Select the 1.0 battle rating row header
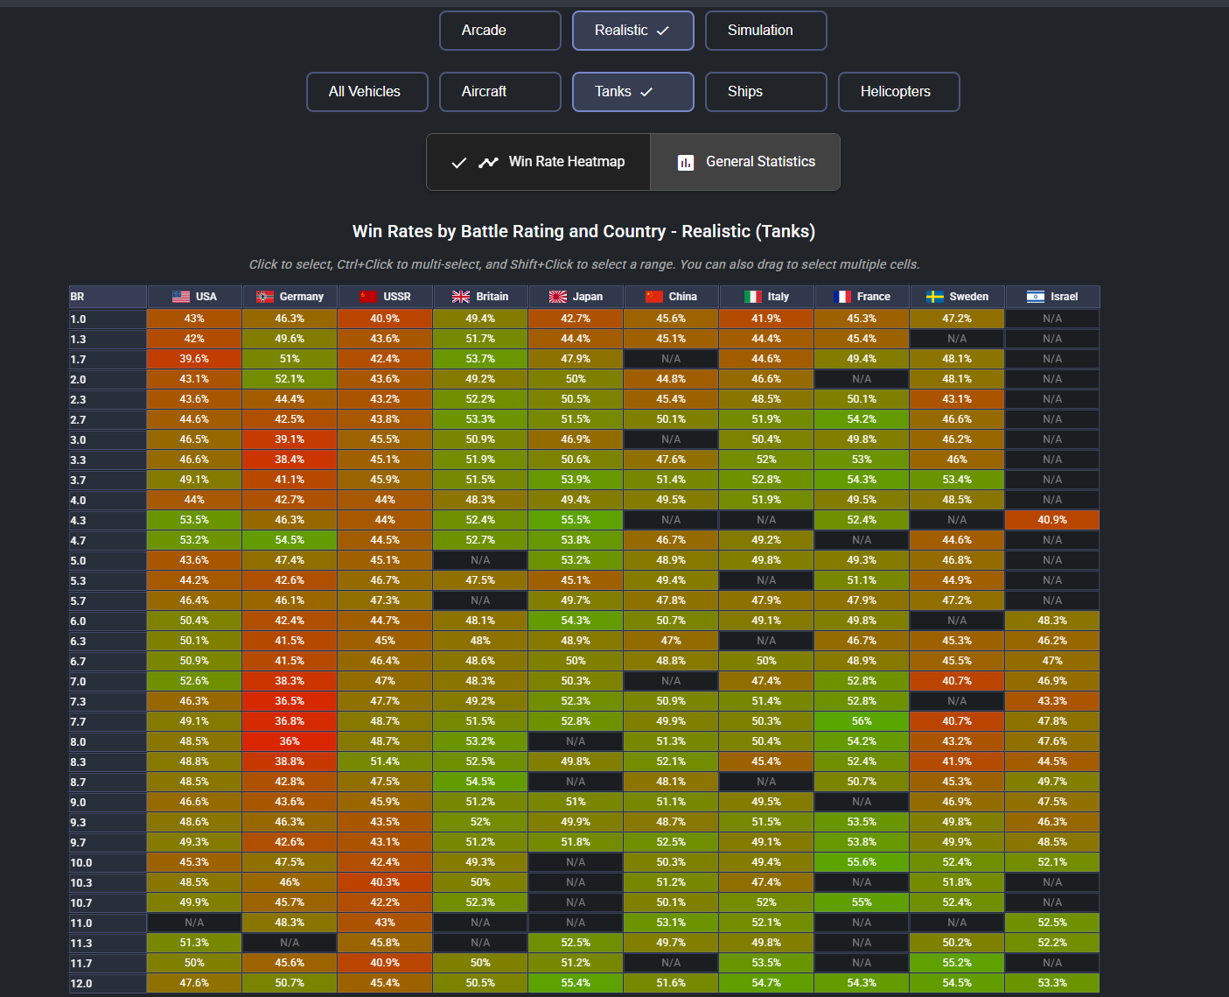Image resolution: width=1229 pixels, height=997 pixels. click(108, 319)
